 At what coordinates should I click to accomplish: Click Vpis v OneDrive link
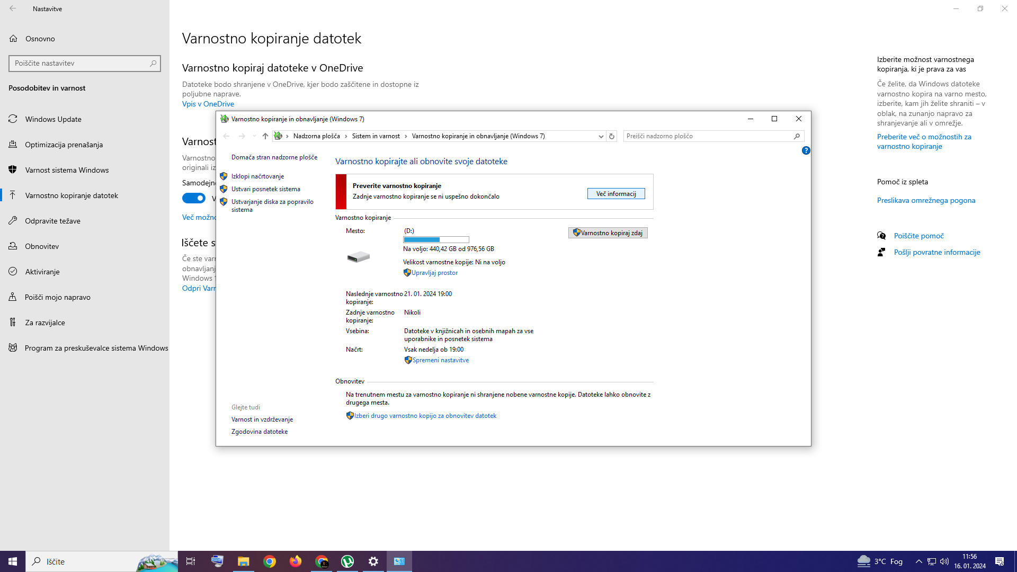coord(208,103)
